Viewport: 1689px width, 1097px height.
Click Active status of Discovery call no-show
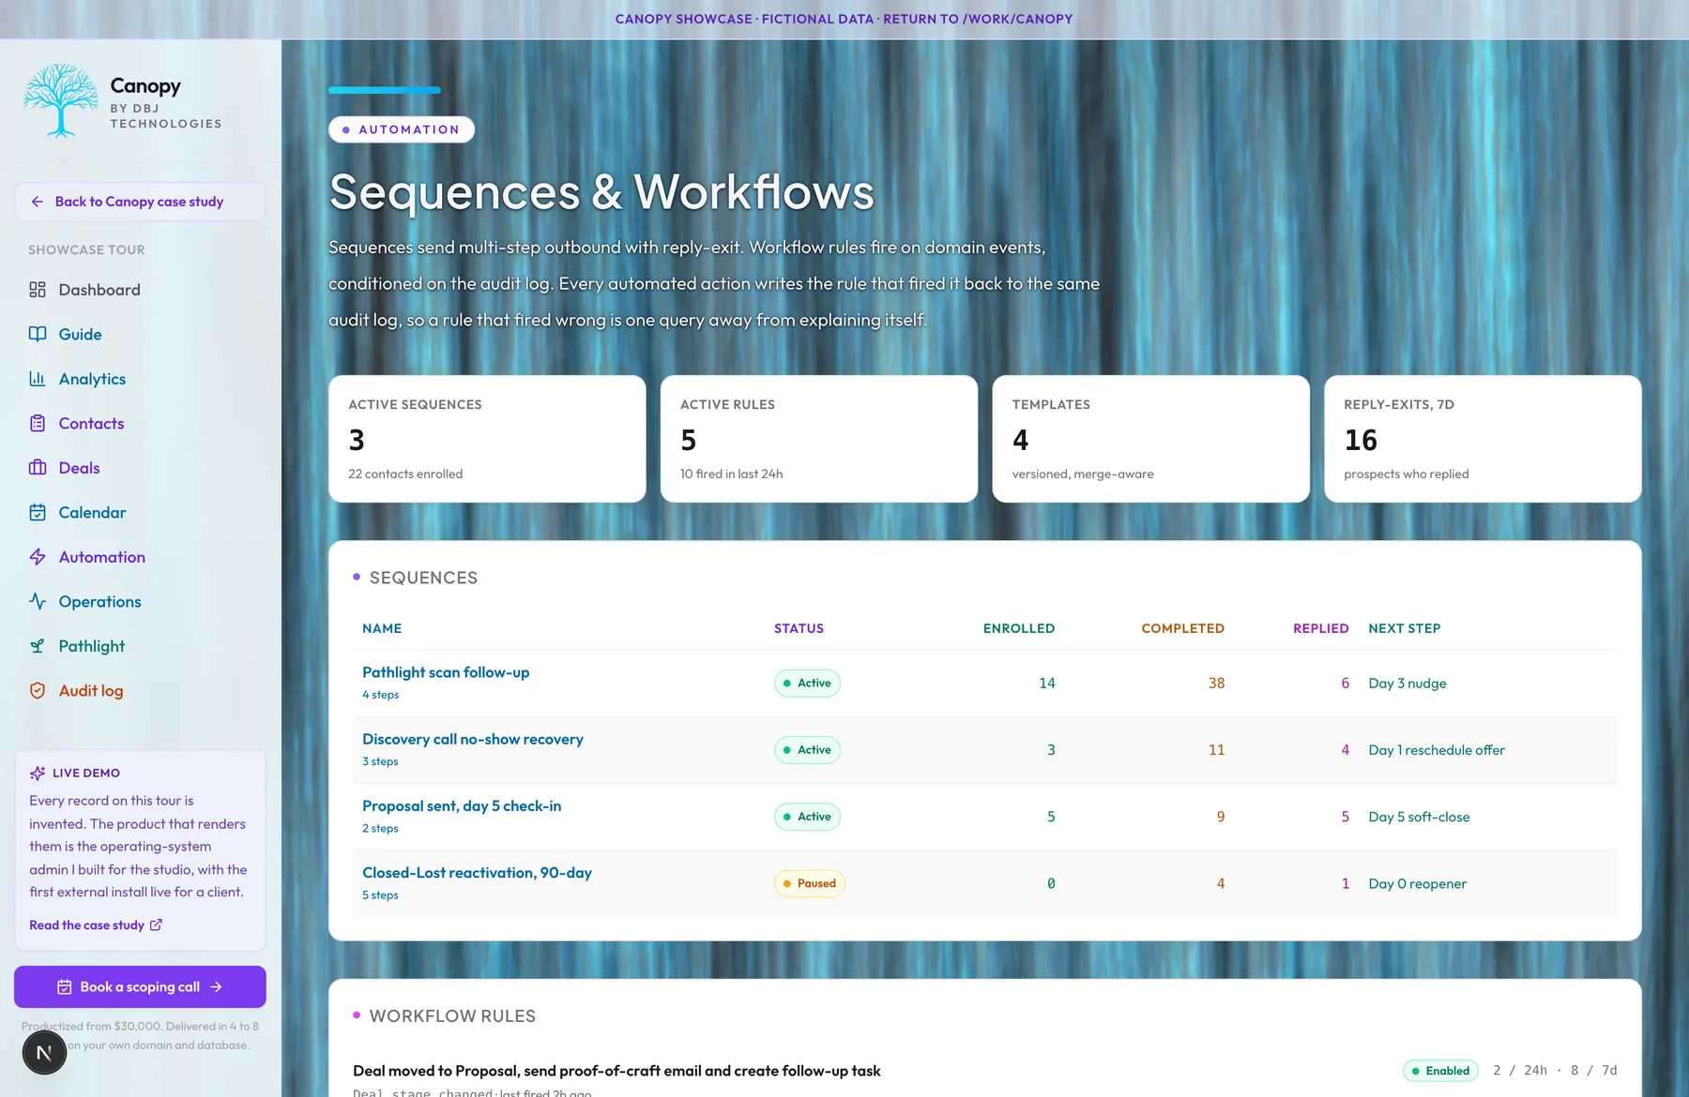point(807,750)
